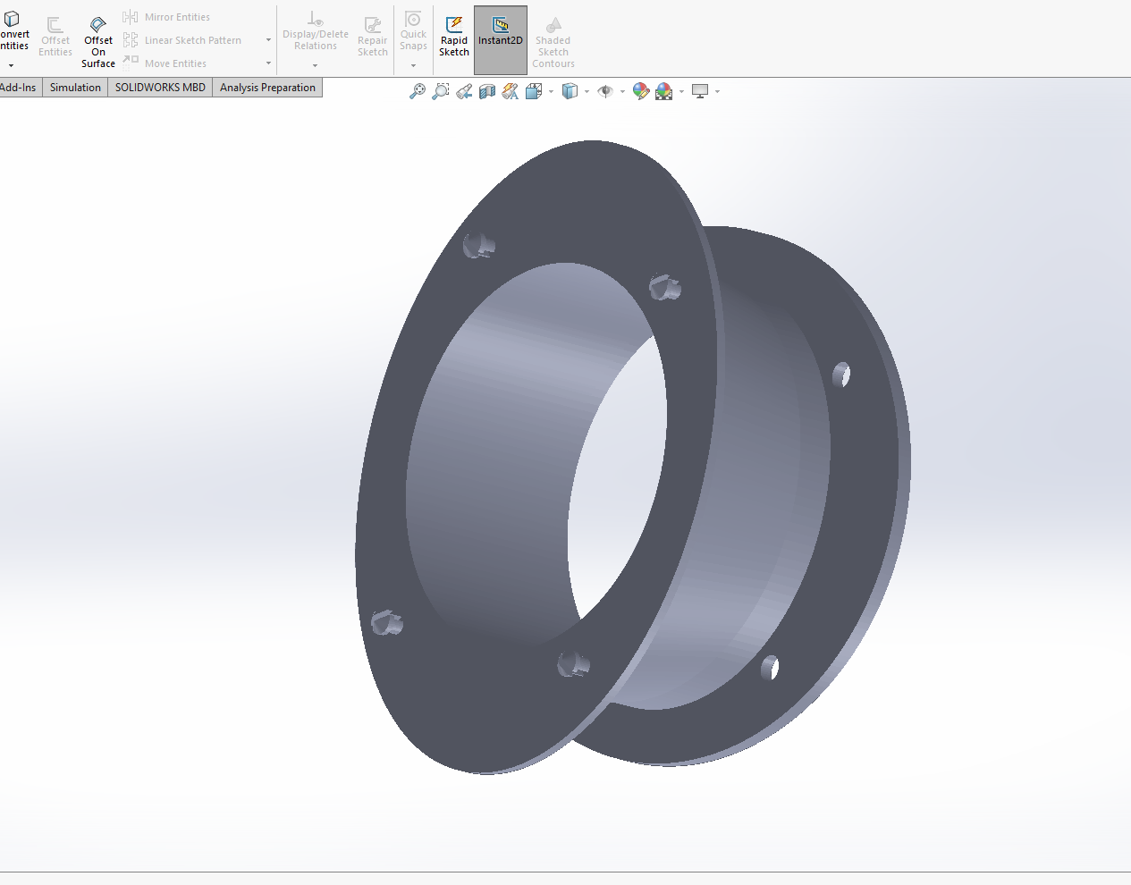Click the Repair Sketch tool
1131x885 pixels.
(373, 37)
